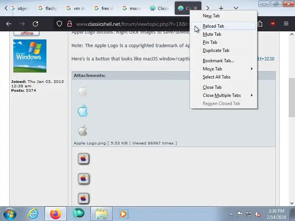
Task: Click the 'Posts: 5374' text
Action: [x=24, y=91]
